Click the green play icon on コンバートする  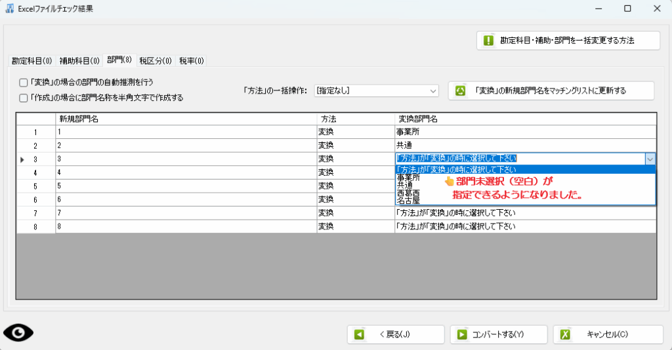pyautogui.click(x=462, y=334)
